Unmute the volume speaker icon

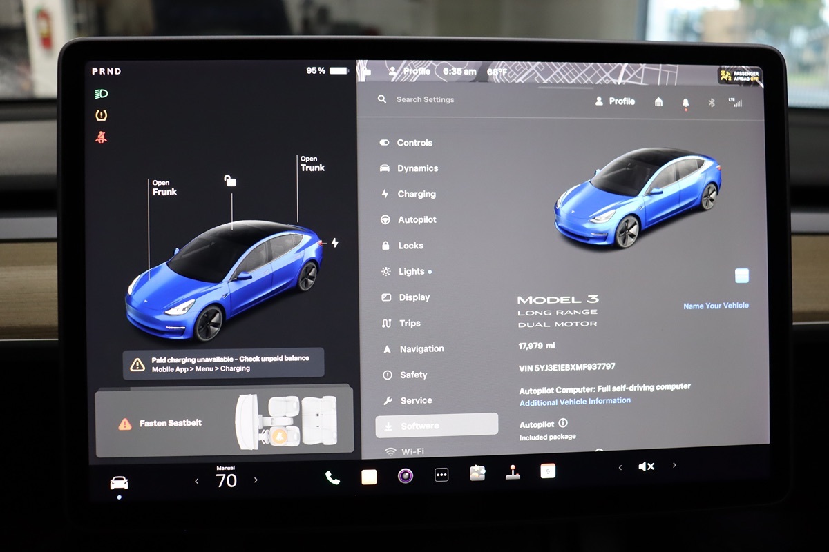coord(647,466)
